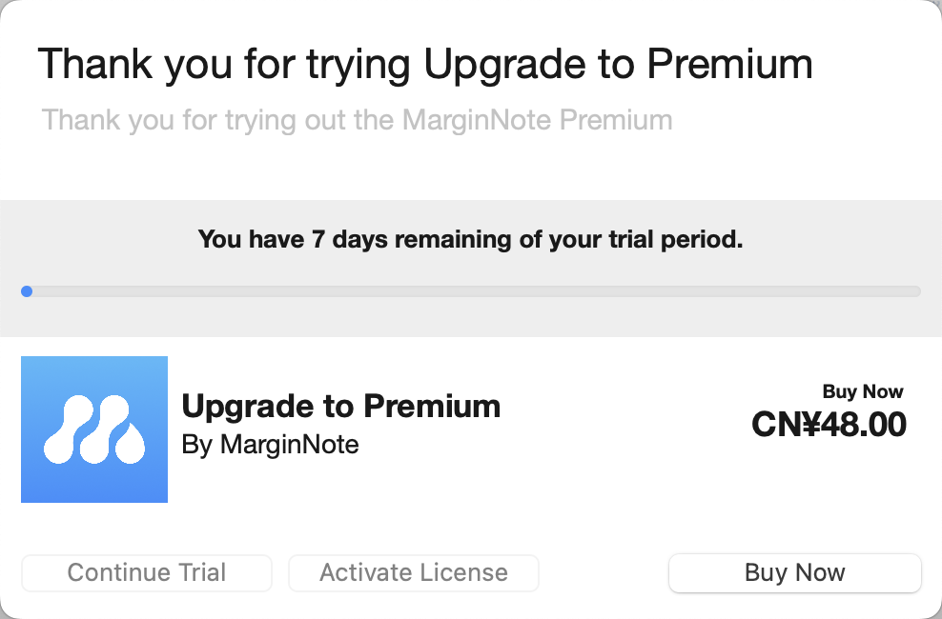Click the By MarginNote developer text
942x619 pixels.
pyautogui.click(x=270, y=445)
